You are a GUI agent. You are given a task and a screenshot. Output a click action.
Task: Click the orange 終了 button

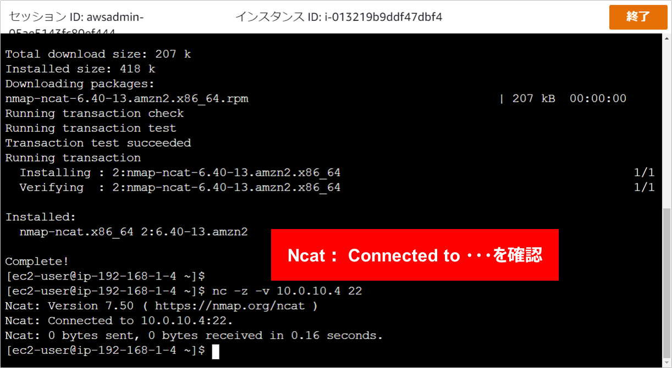coord(638,16)
